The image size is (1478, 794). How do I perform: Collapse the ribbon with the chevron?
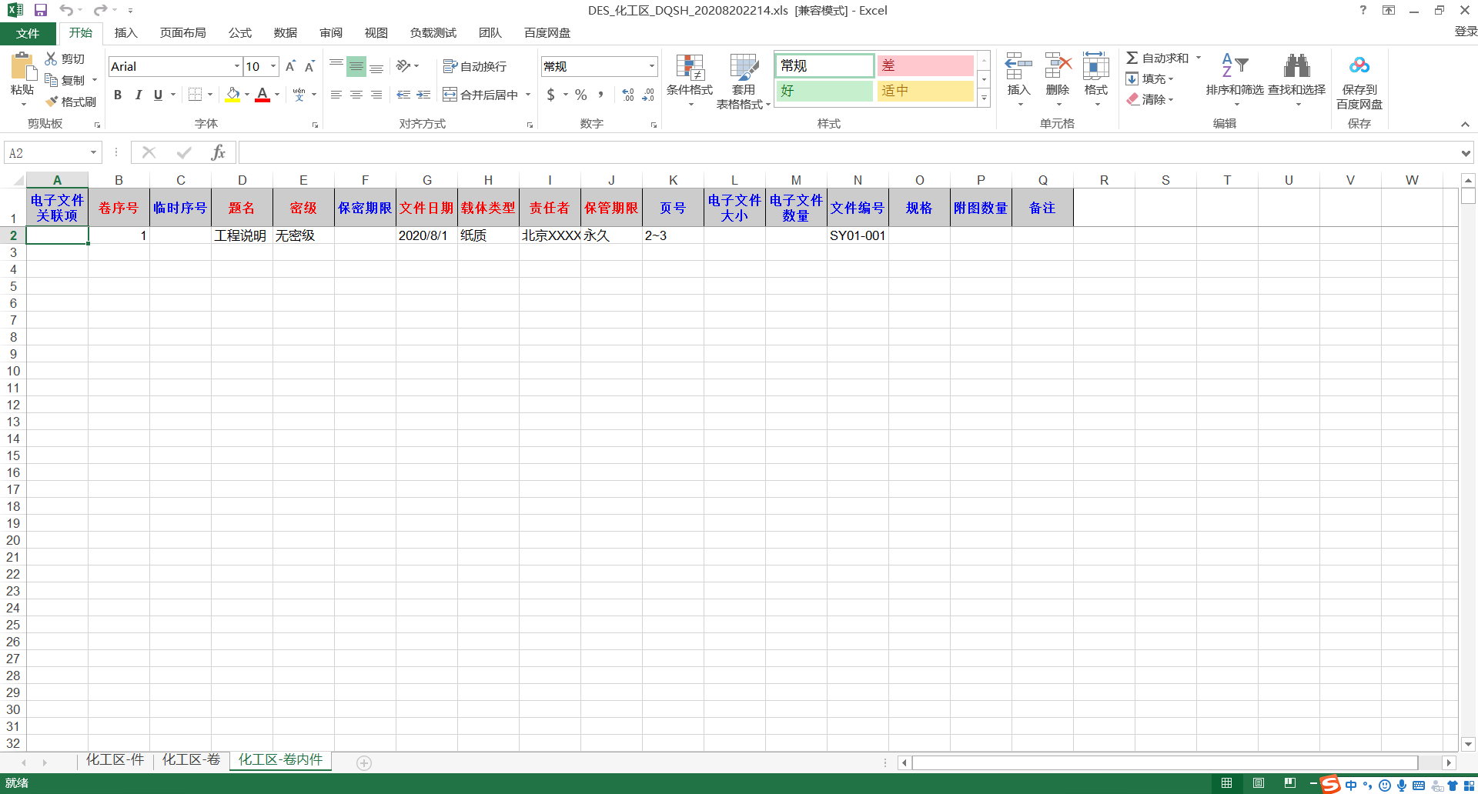1465,124
